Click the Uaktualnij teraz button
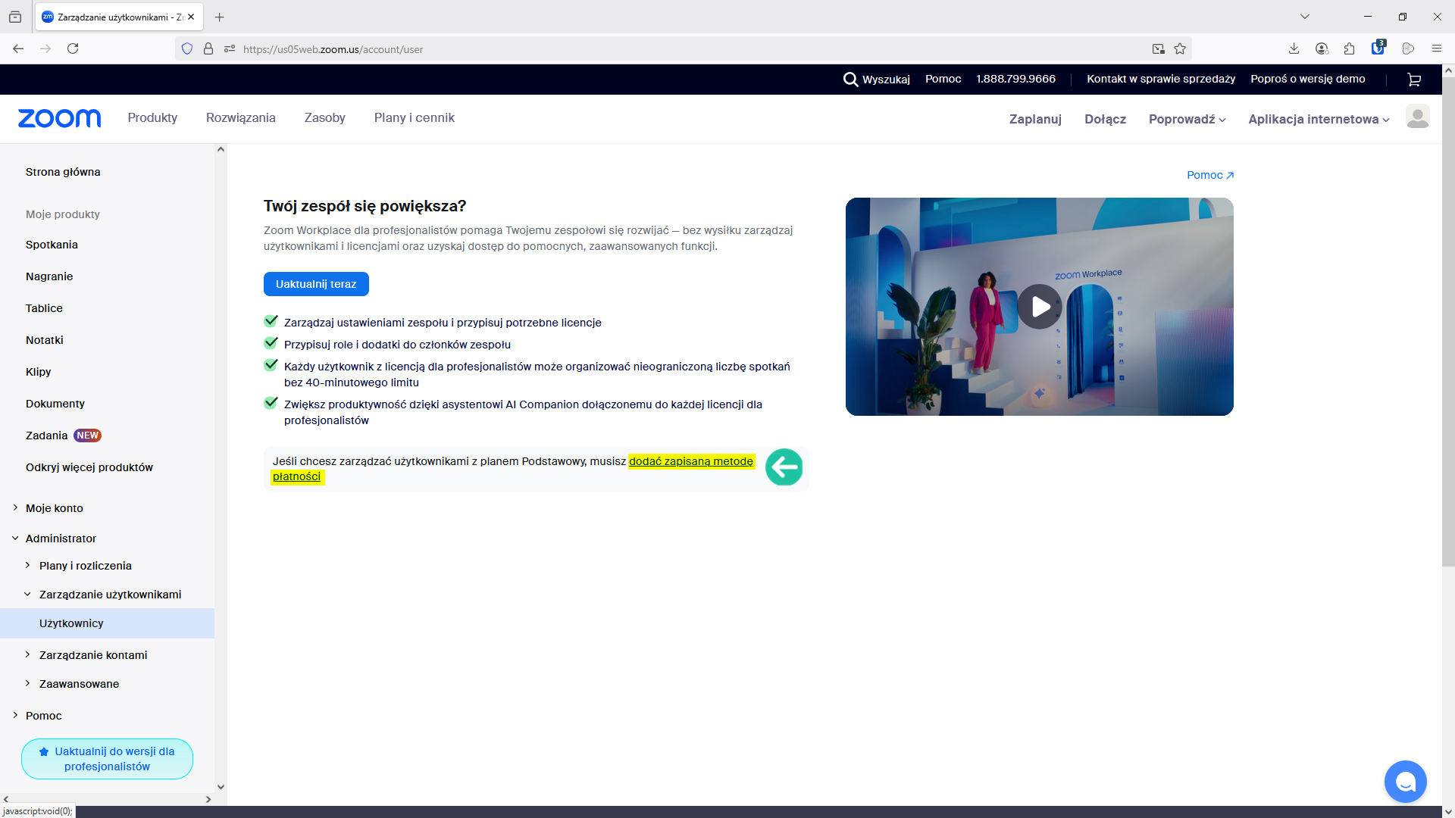The image size is (1455, 818). pyautogui.click(x=316, y=284)
